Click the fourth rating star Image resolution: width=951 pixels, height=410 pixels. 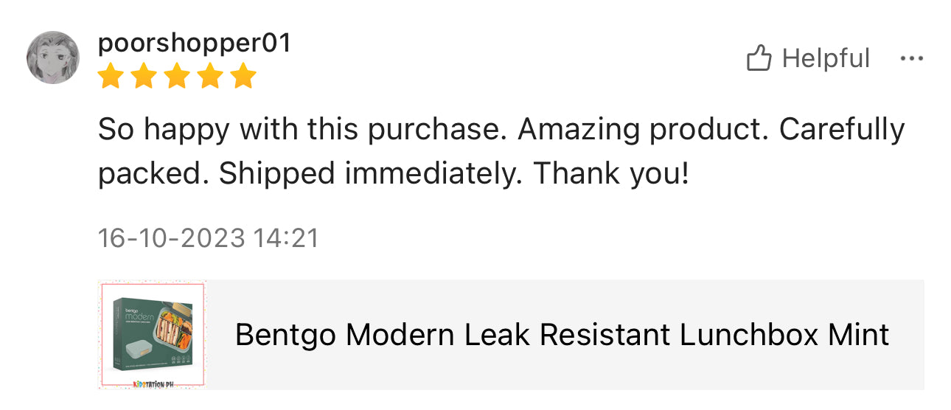[210, 76]
